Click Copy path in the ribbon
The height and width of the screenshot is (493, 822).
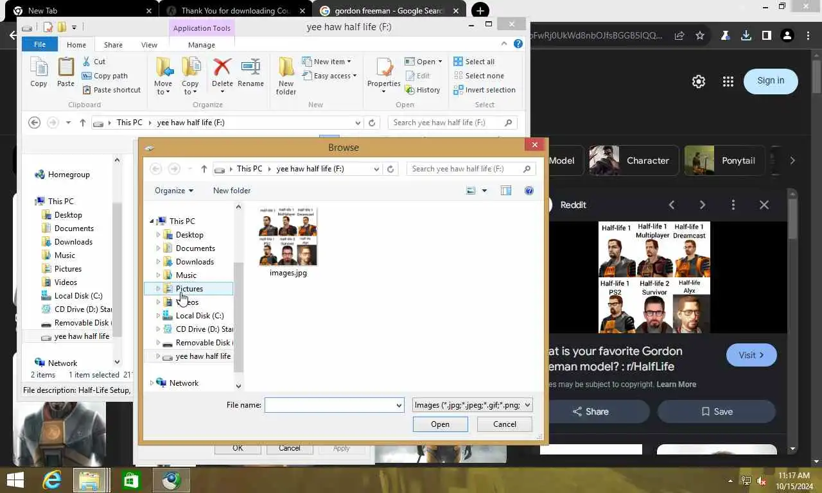(105, 76)
